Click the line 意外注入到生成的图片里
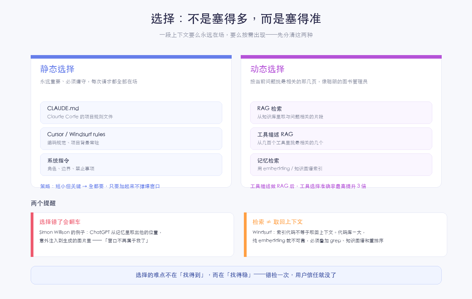The height and width of the screenshot is (299, 472). coord(94,241)
